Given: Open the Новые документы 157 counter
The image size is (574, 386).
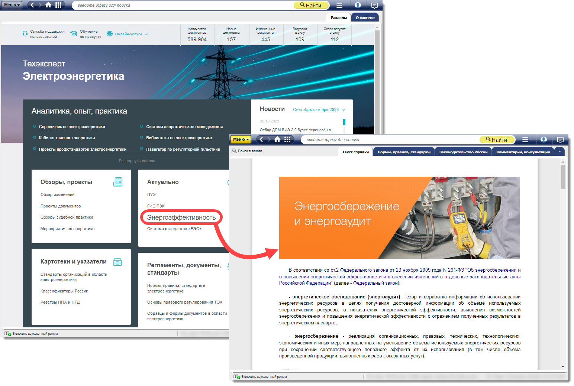Looking at the screenshot, I should pos(231,35).
